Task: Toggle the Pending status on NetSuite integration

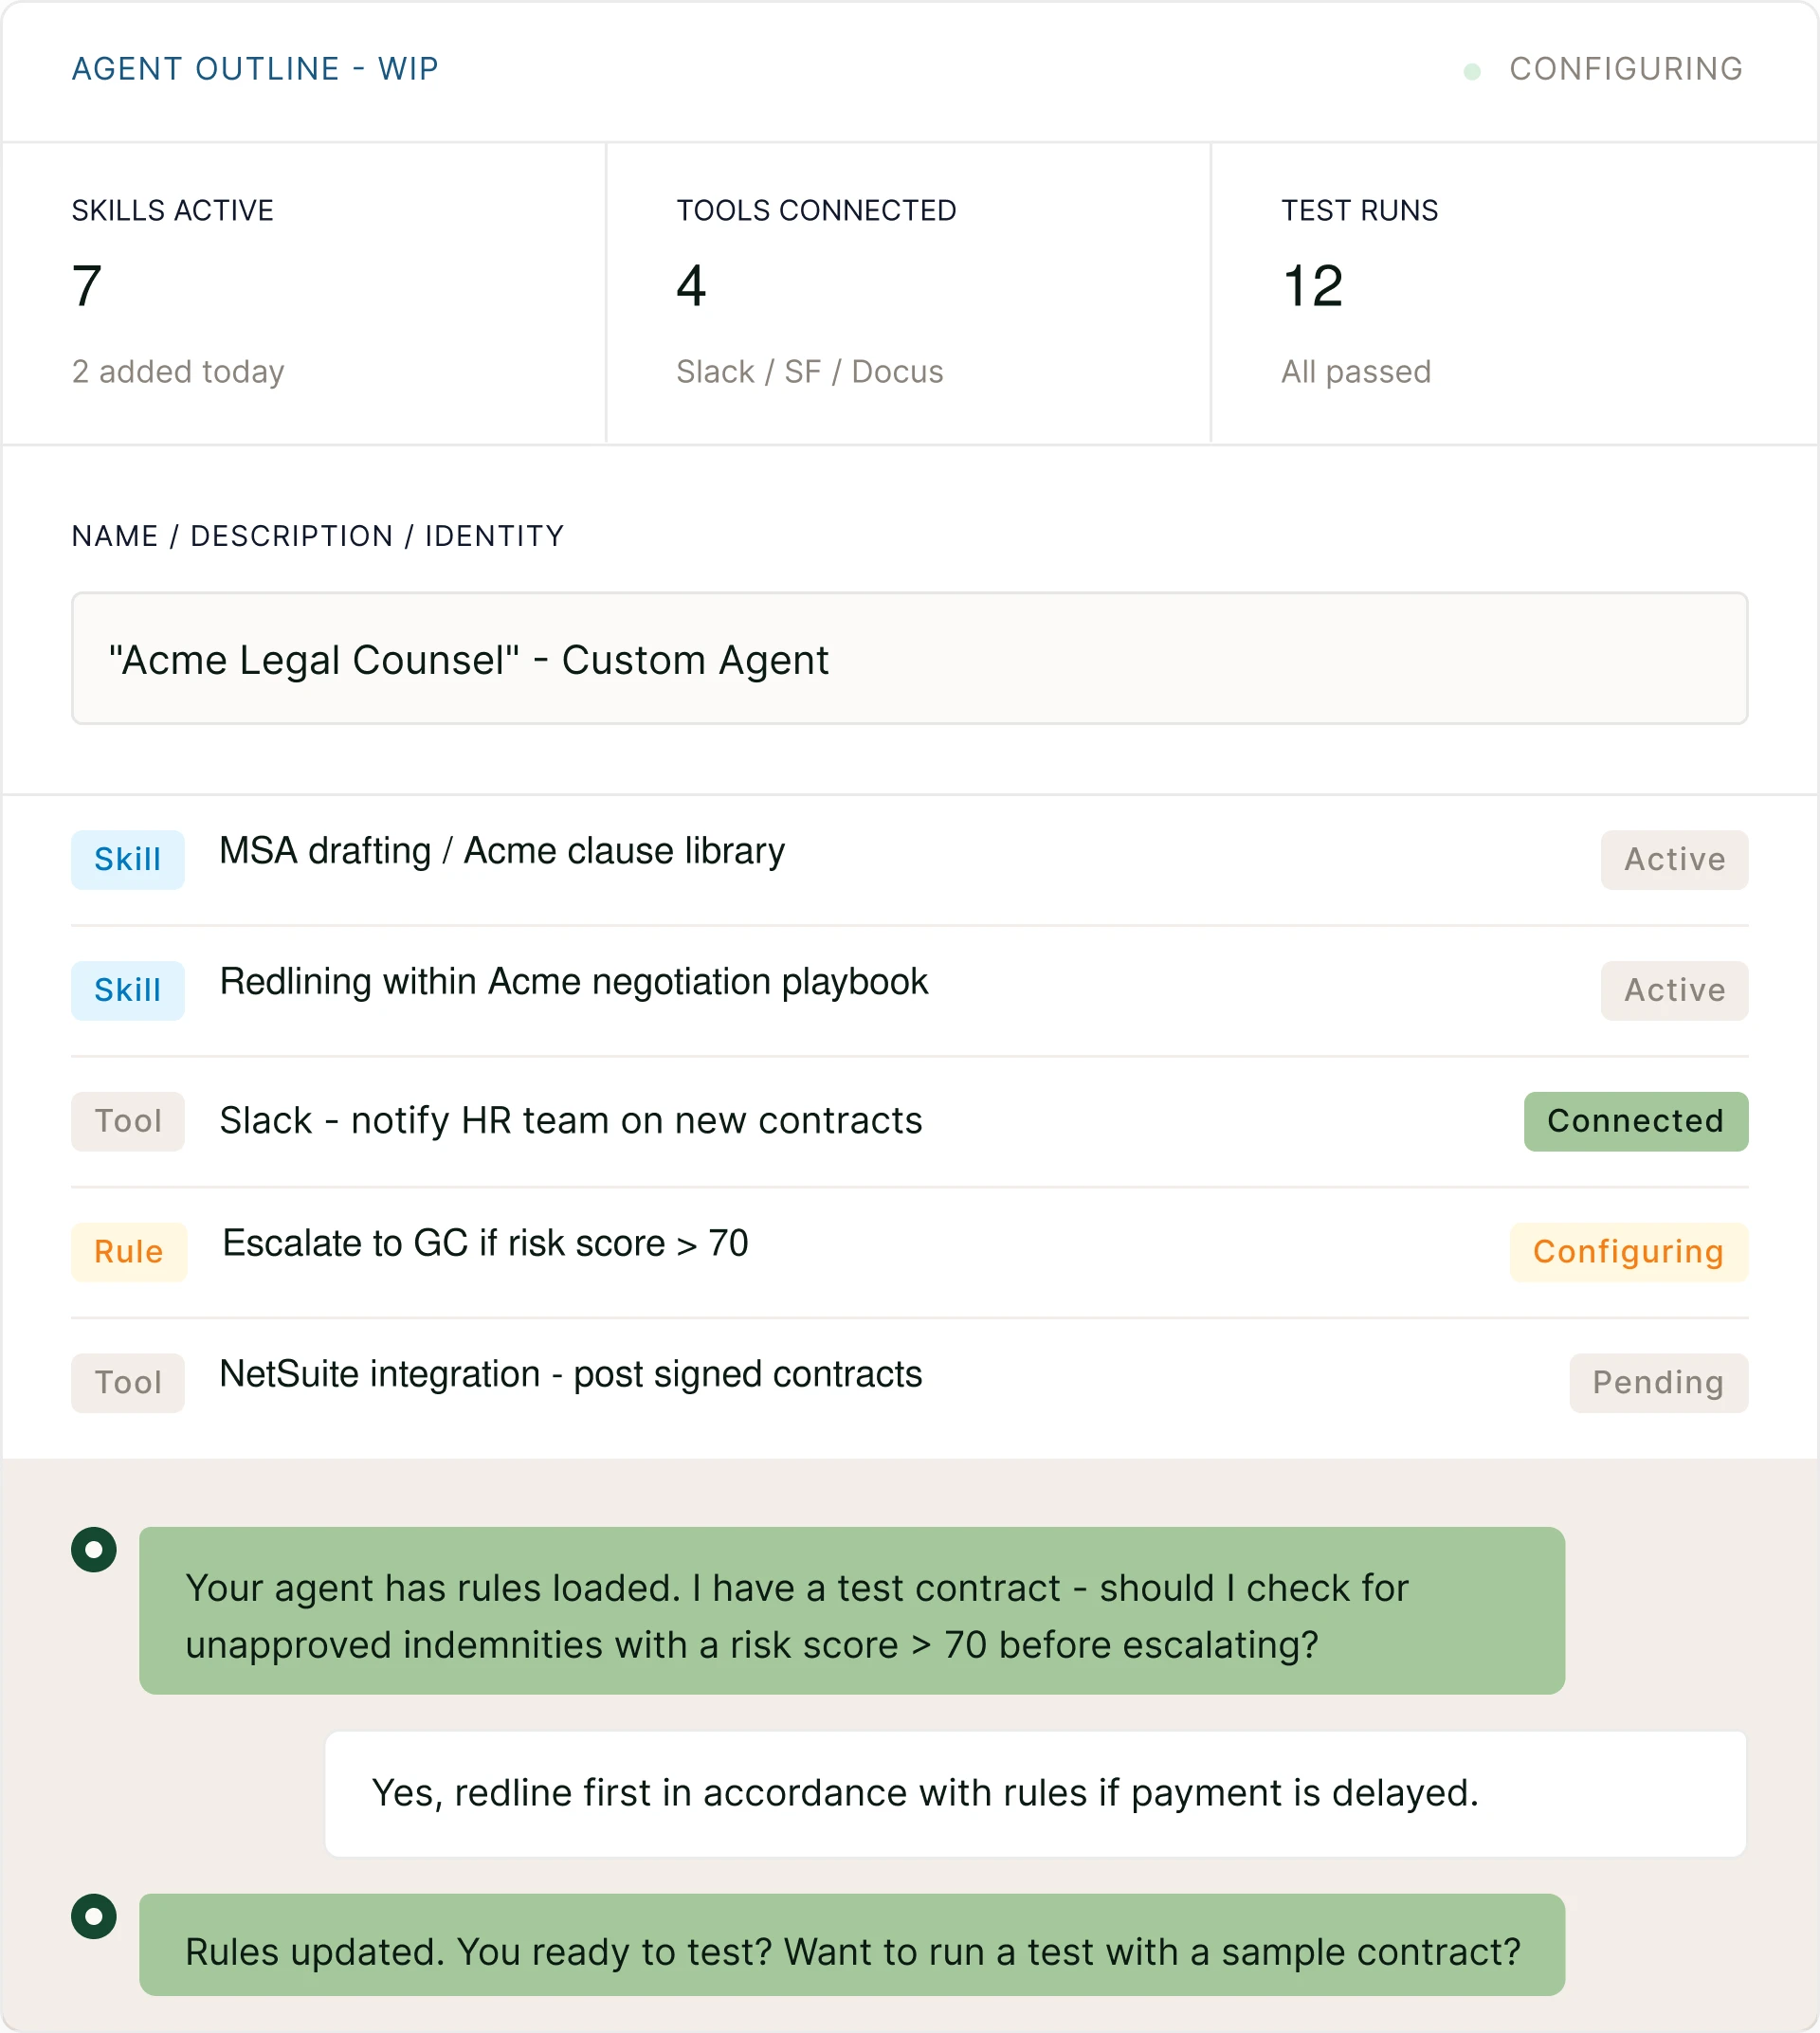Action: (1658, 1383)
